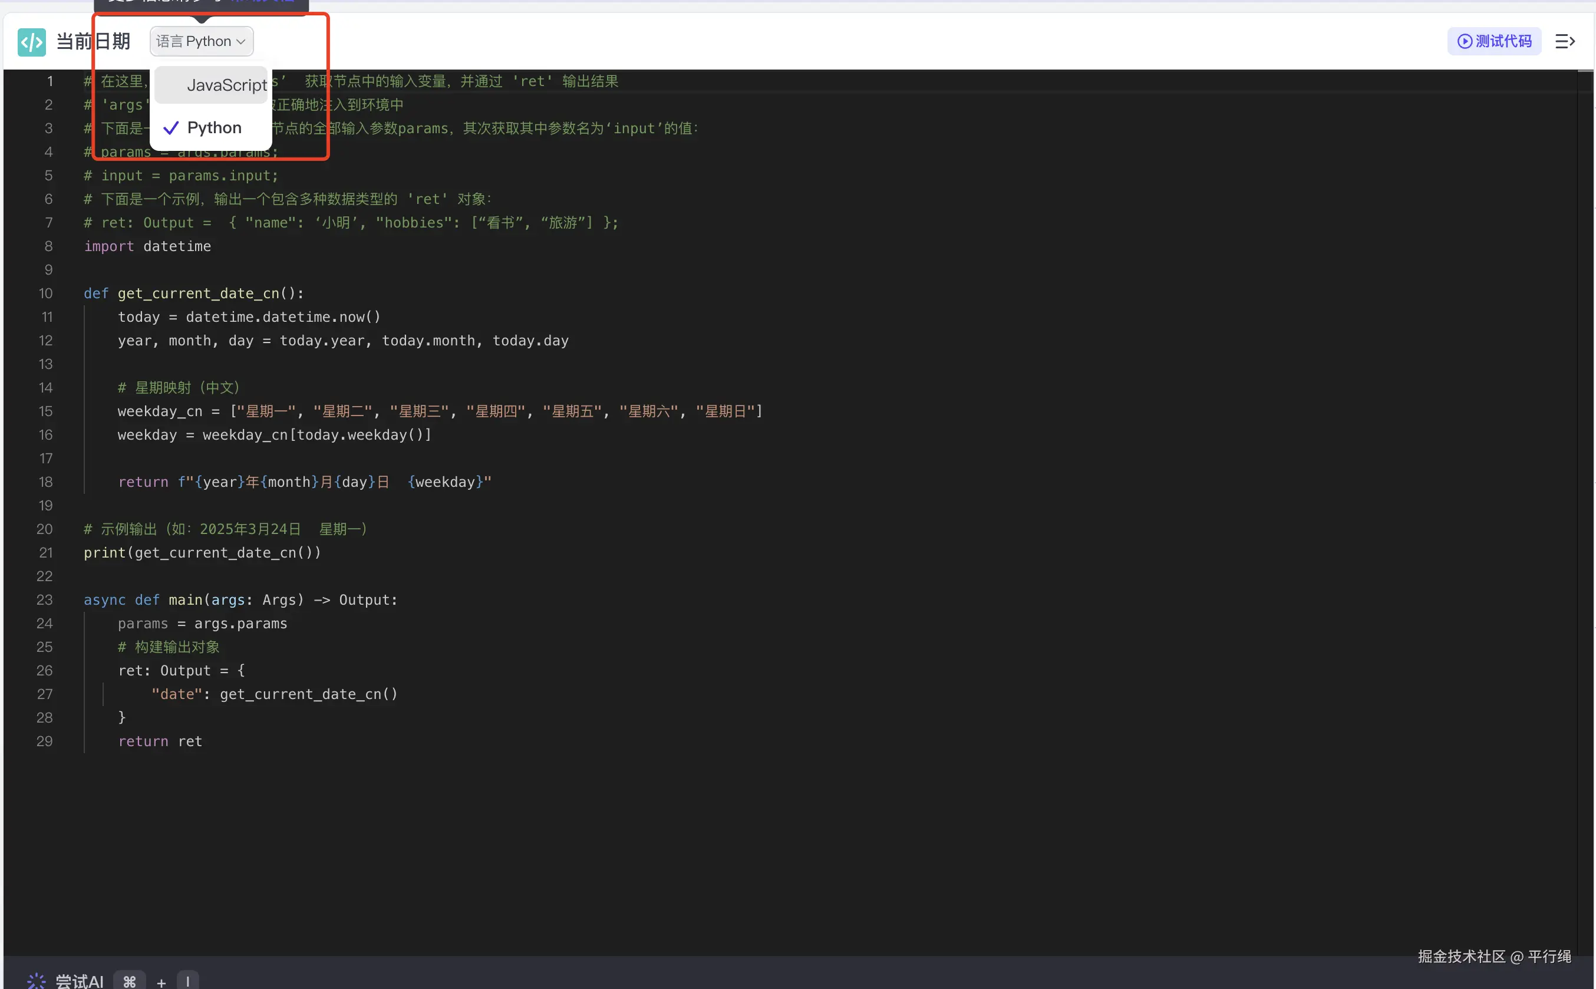
Task: Click the 当前日期 node title
Action: pos(93,42)
